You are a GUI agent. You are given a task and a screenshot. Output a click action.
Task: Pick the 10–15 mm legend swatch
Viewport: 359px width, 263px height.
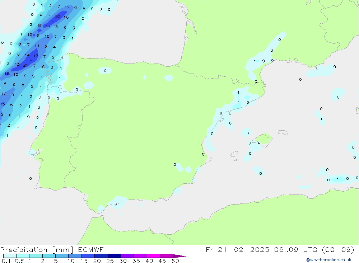75,256
